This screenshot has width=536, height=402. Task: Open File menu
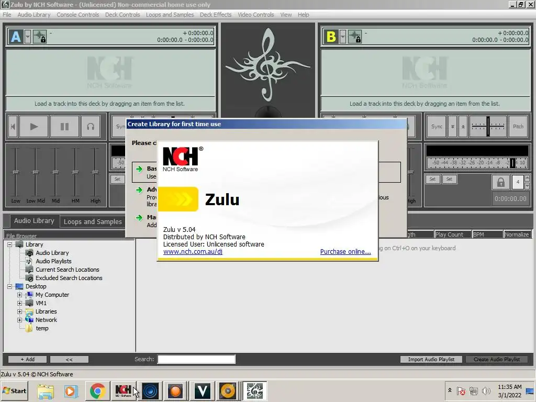pos(7,15)
